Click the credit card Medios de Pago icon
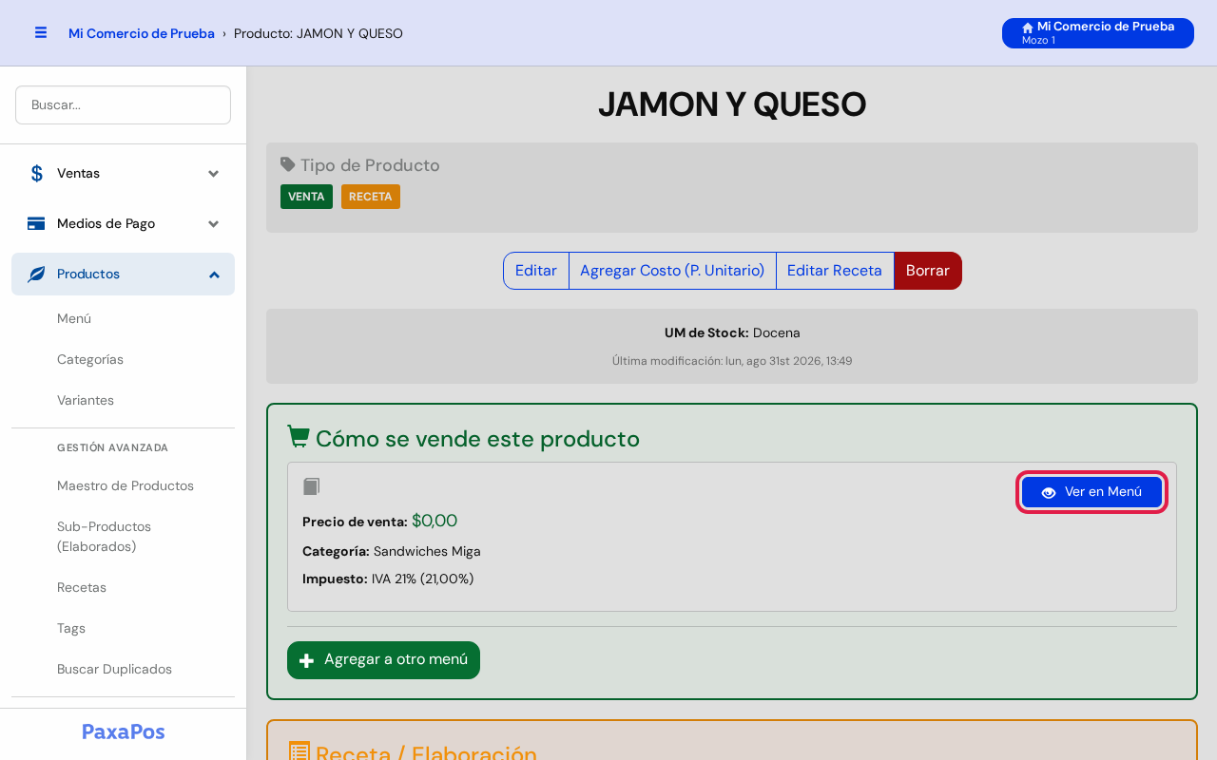Viewport: 1217px width, 760px height. (36, 223)
